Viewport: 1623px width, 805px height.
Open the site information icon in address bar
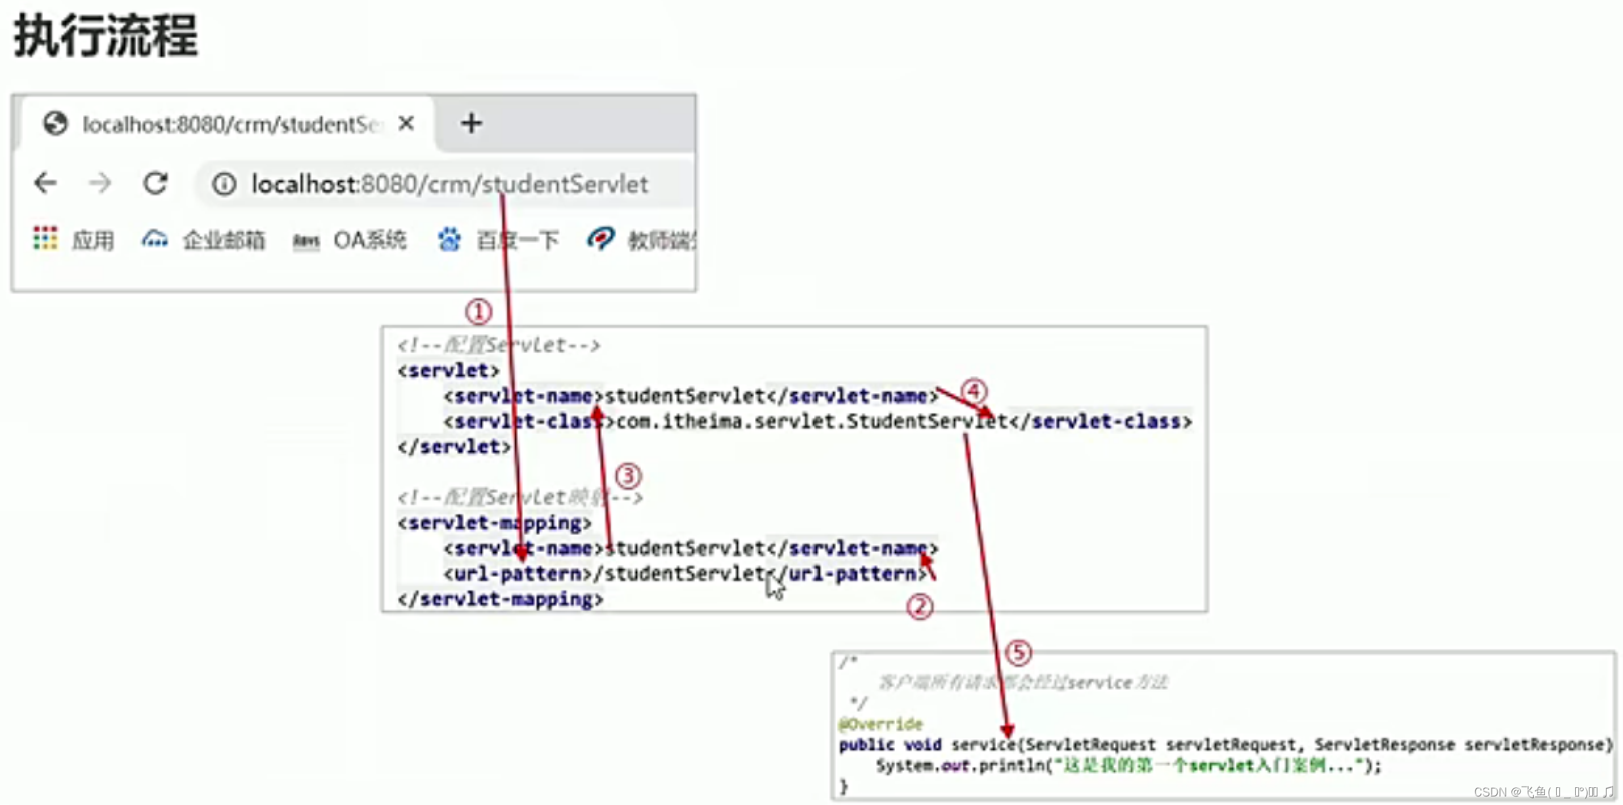click(224, 184)
